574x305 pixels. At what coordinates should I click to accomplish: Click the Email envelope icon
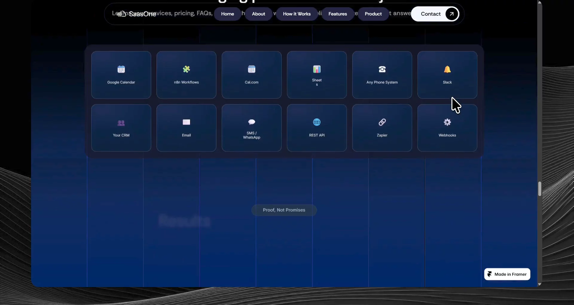[186, 122]
